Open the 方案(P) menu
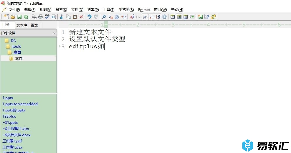The image size is (291, 153). [x=93, y=10]
